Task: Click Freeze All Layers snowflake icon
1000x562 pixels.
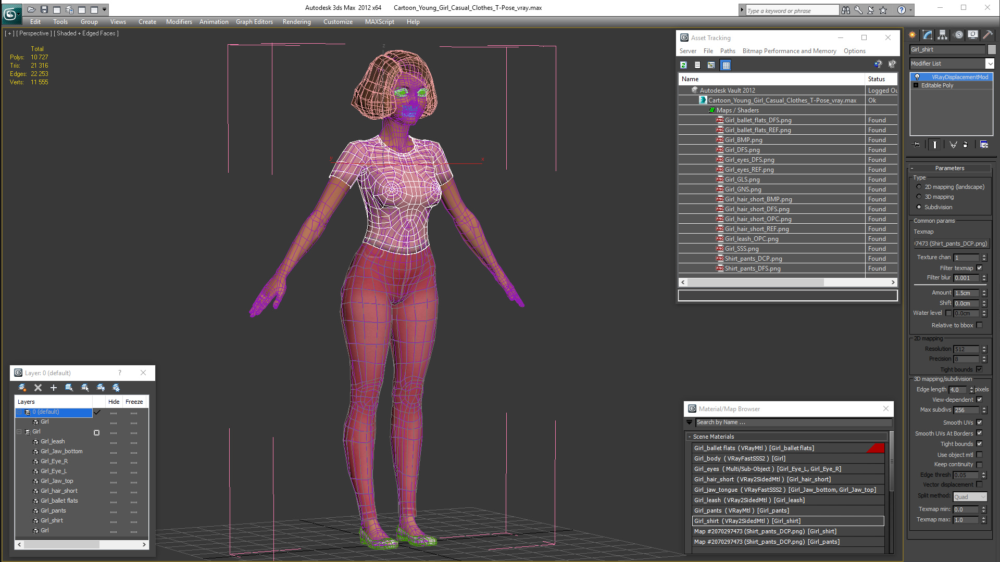Action: [116, 388]
